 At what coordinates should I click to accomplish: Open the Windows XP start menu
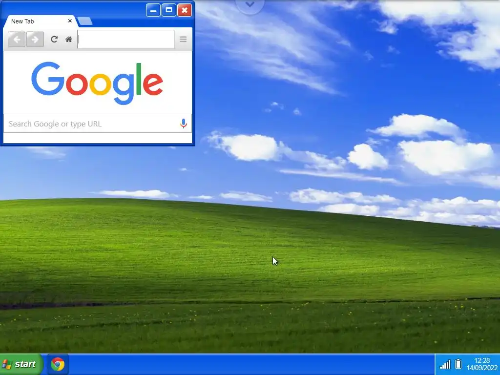(x=21, y=364)
